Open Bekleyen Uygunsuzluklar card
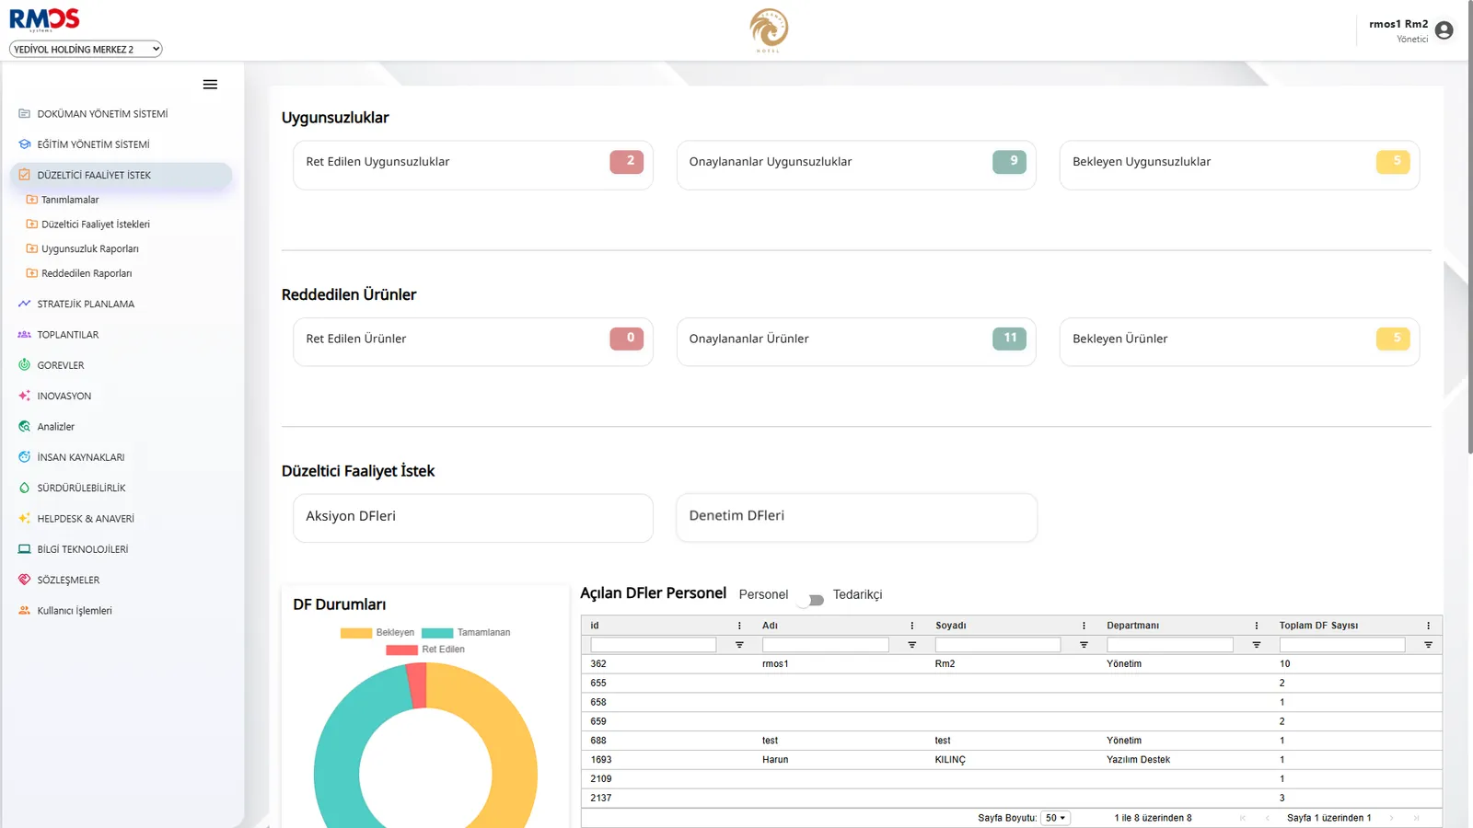1473x828 pixels. tap(1239, 166)
